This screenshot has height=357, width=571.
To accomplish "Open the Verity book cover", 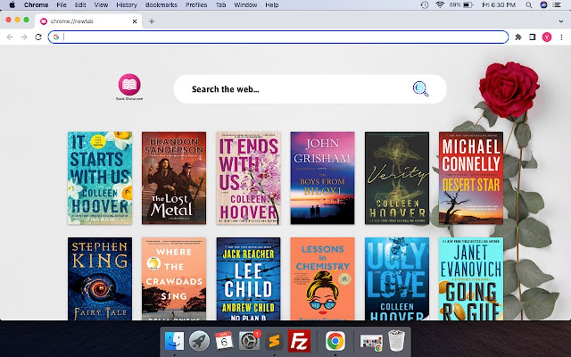I will click(x=397, y=178).
